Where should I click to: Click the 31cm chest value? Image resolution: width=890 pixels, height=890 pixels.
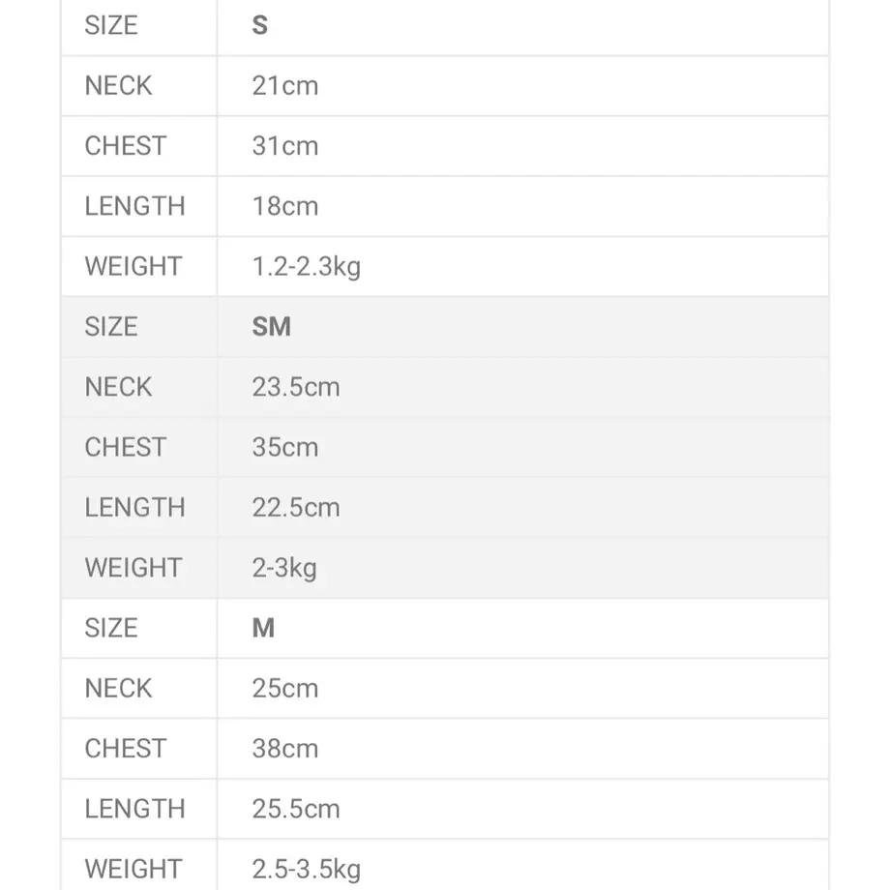(285, 146)
